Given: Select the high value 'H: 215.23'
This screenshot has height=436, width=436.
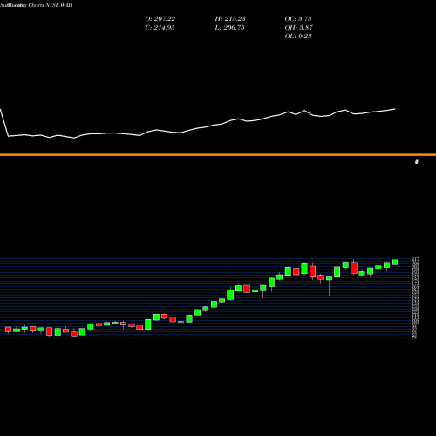Looking at the screenshot, I should [x=230, y=19].
